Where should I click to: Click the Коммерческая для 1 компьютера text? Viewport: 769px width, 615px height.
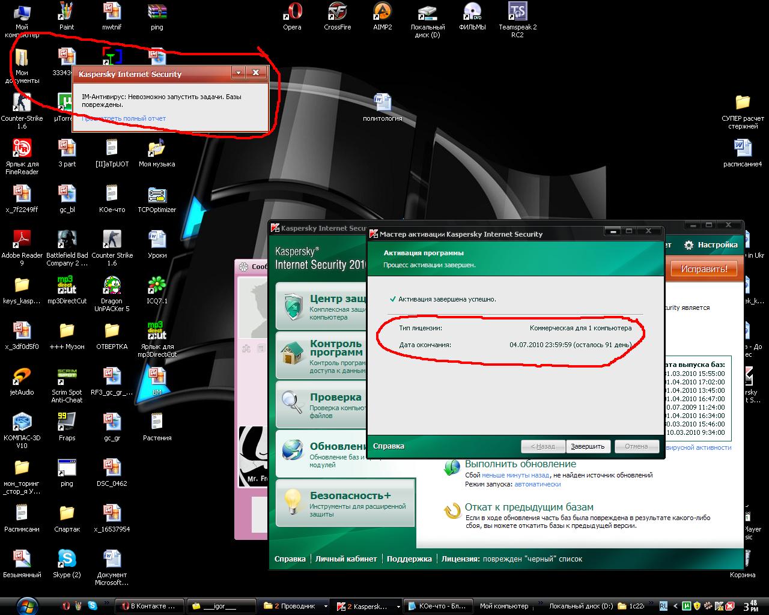pyautogui.click(x=581, y=329)
